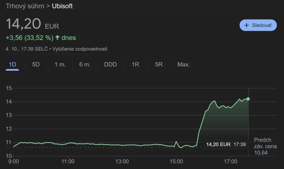The image size is (284, 169).
Task: Select the Max. time range tab
Action: tap(184, 64)
